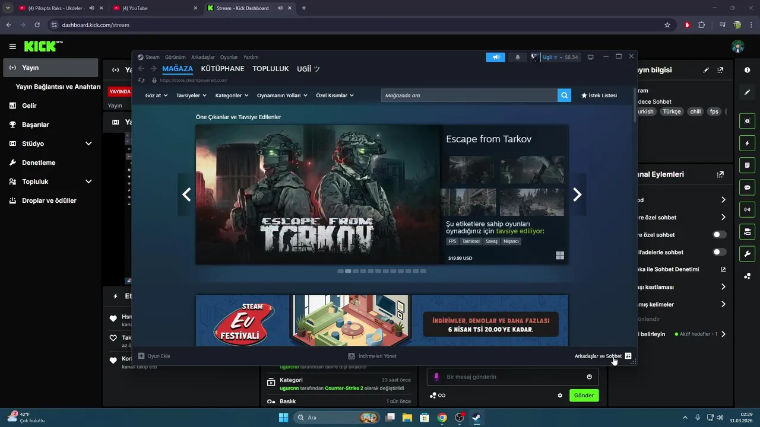The image size is (760, 427).
Task: Open Kategoriler dropdown menu
Action: pos(232,95)
